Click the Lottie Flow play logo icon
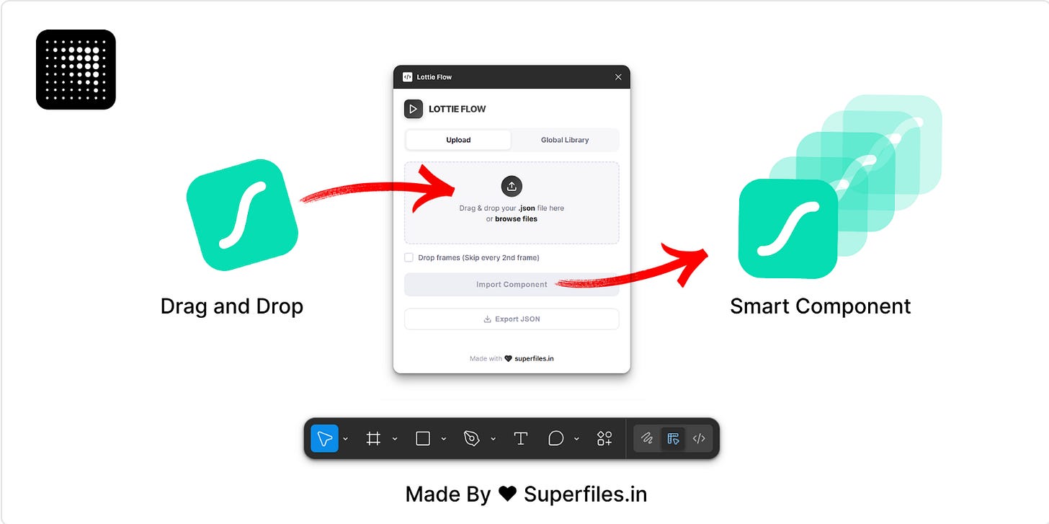 (x=414, y=109)
